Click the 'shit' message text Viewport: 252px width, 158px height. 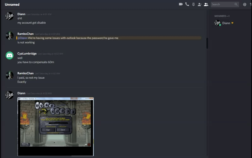[x=20, y=18]
